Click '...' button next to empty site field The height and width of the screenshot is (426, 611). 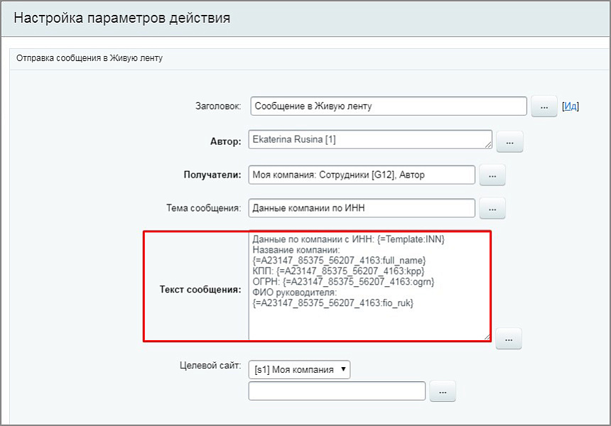pos(442,391)
